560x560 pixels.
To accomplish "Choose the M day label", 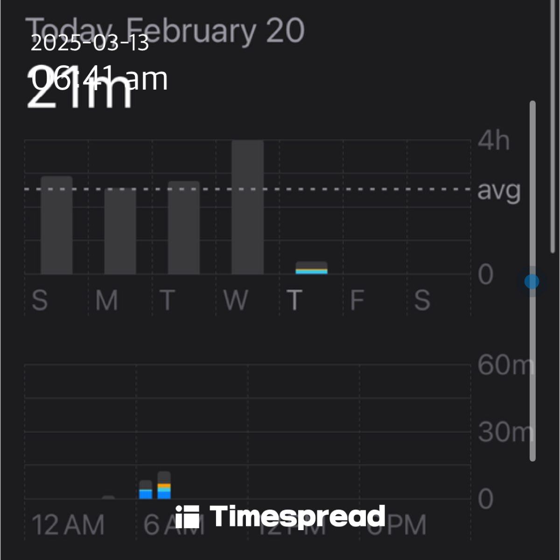I will 106,300.
